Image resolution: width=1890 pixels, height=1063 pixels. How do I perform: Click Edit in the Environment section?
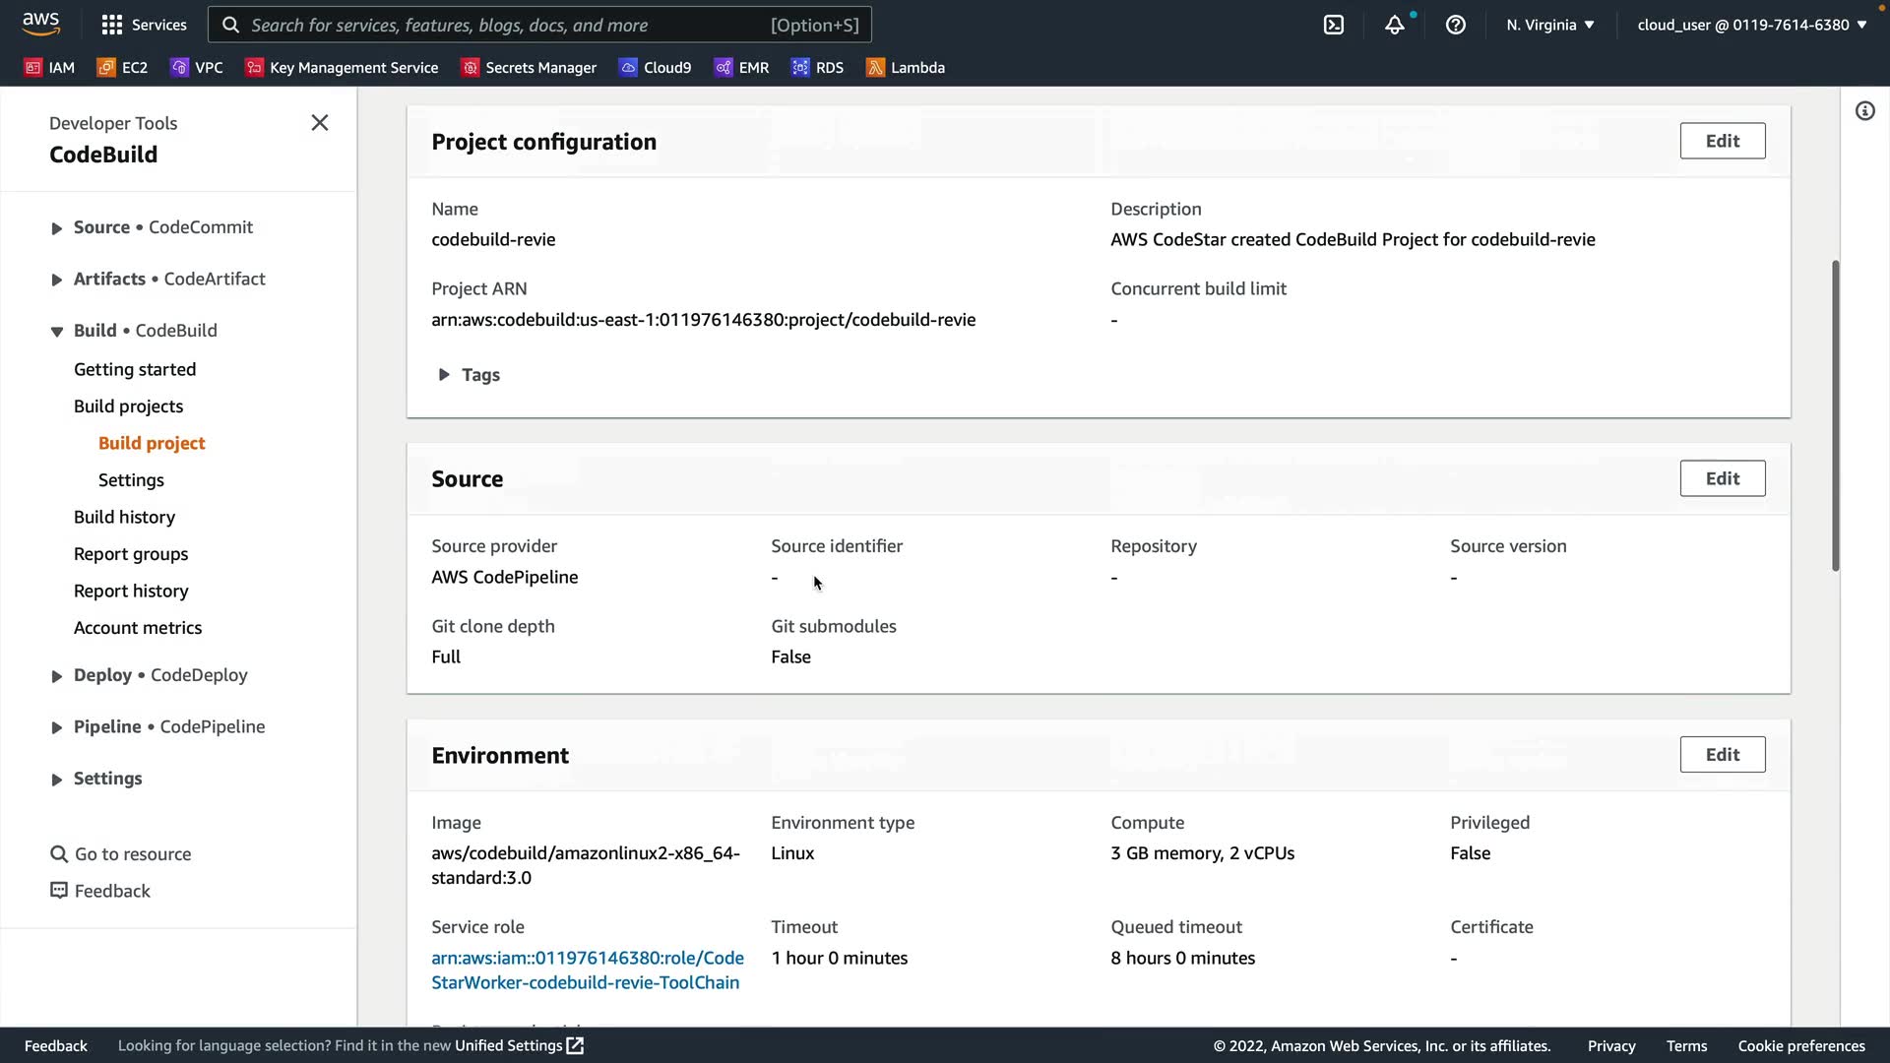[1722, 755]
